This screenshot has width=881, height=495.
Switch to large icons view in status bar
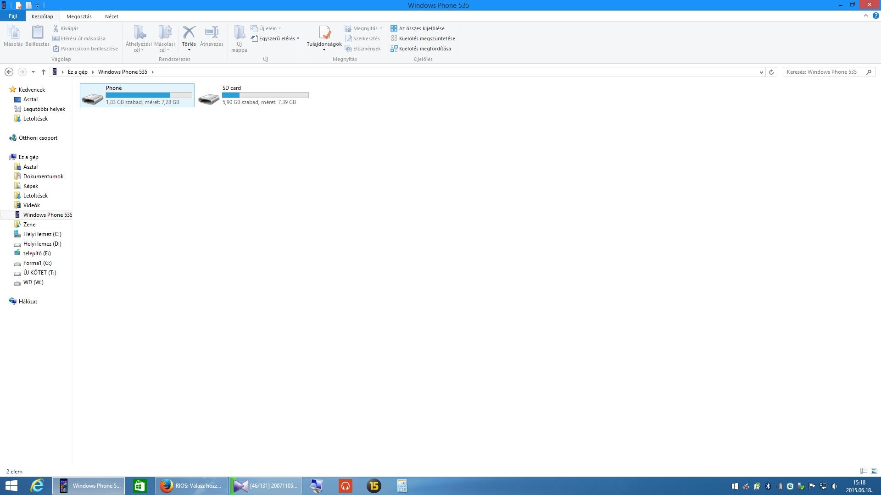(x=874, y=471)
